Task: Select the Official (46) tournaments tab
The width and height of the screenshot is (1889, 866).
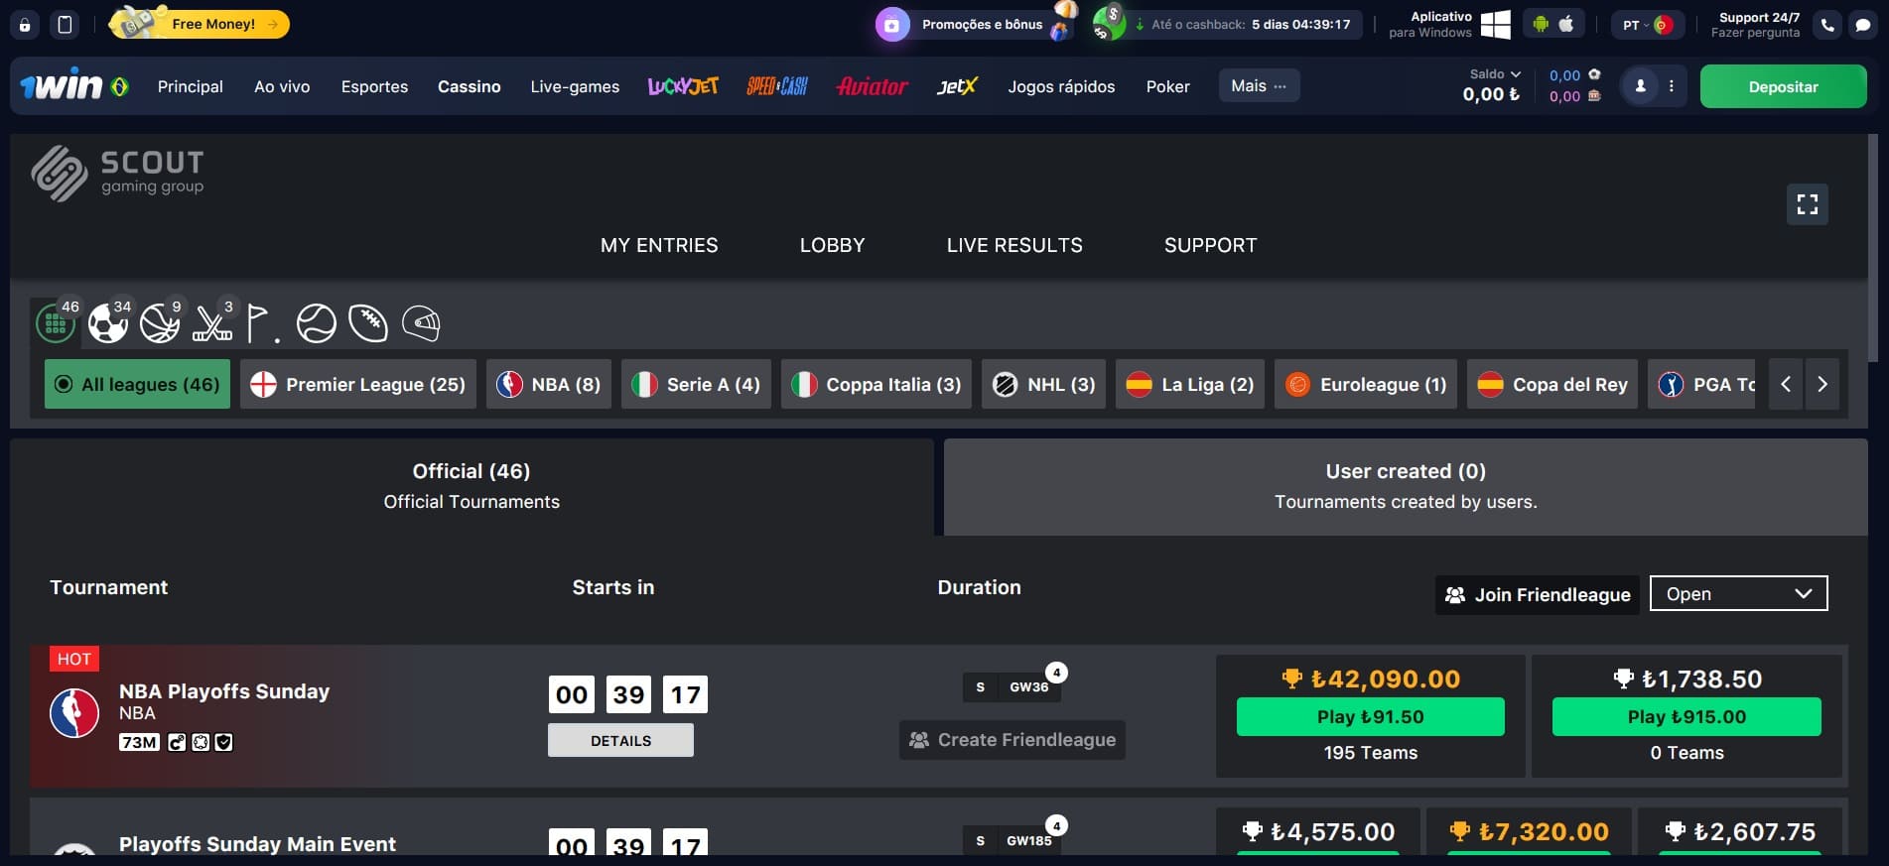Action: [x=472, y=486]
